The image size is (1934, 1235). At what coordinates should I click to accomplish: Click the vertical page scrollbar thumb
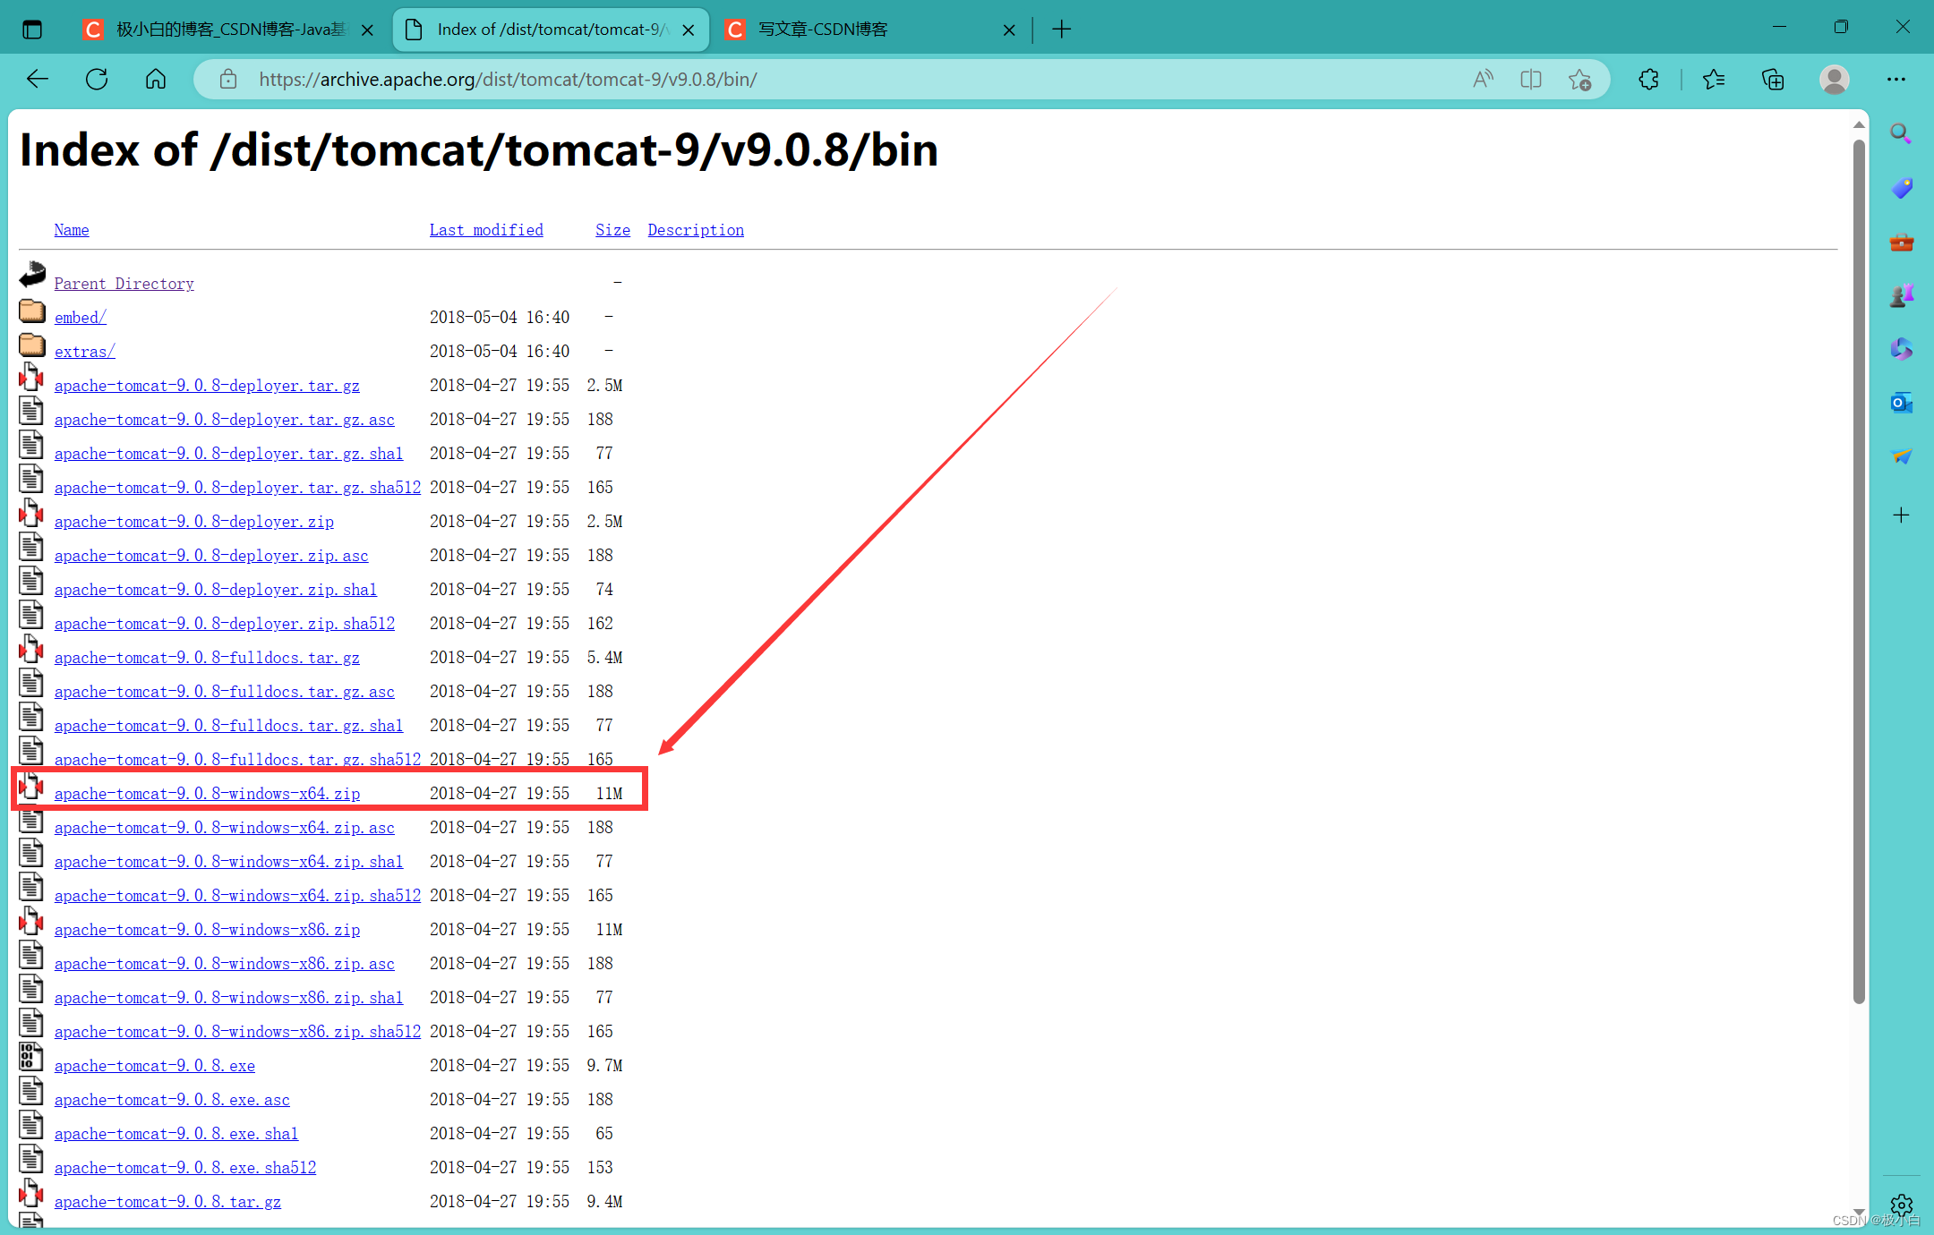point(1859,571)
